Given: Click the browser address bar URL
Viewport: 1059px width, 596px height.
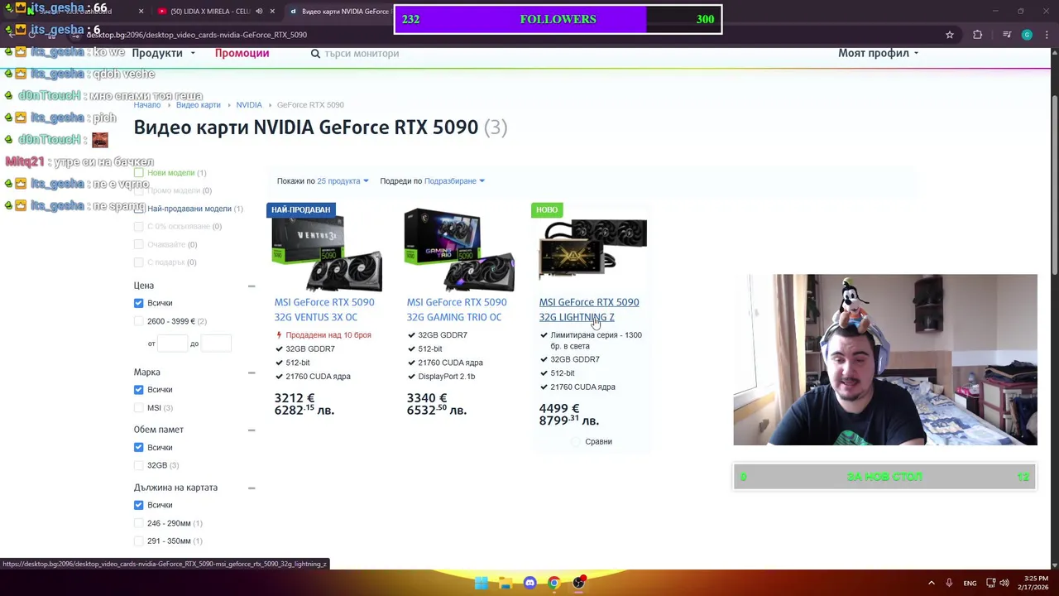Looking at the screenshot, I should pos(197,35).
